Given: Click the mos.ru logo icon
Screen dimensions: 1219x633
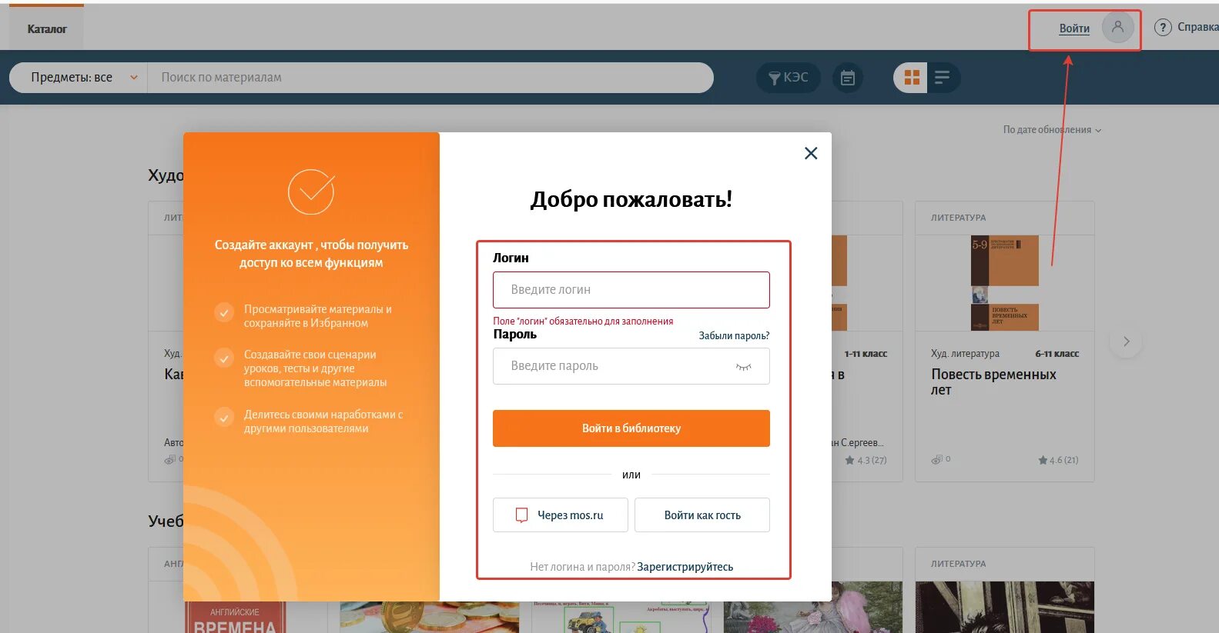Looking at the screenshot, I should pos(521,515).
